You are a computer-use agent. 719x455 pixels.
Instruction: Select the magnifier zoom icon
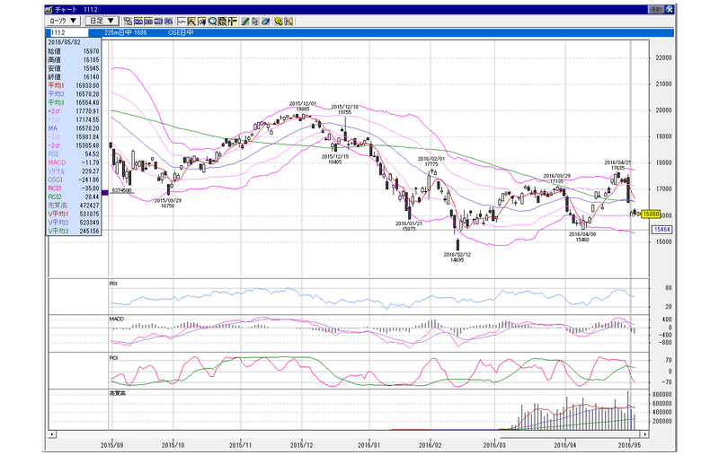(x=212, y=21)
